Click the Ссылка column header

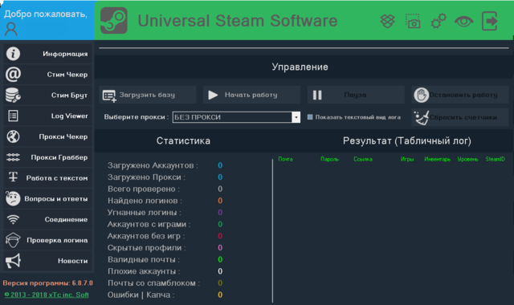point(363,159)
